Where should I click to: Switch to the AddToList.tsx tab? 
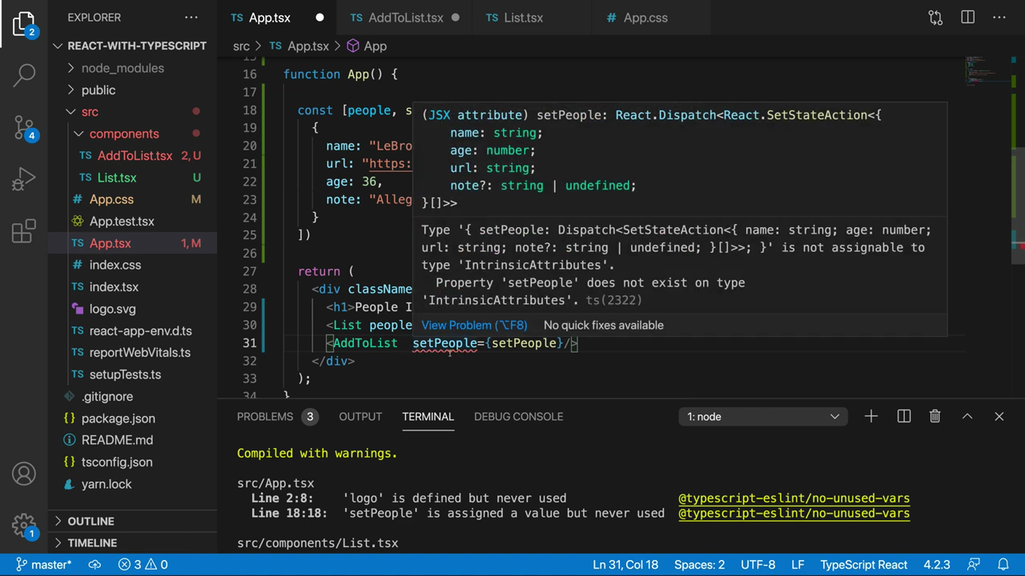click(405, 18)
